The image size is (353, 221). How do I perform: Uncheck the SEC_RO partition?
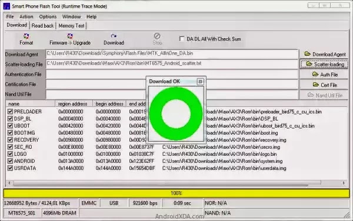10,147
